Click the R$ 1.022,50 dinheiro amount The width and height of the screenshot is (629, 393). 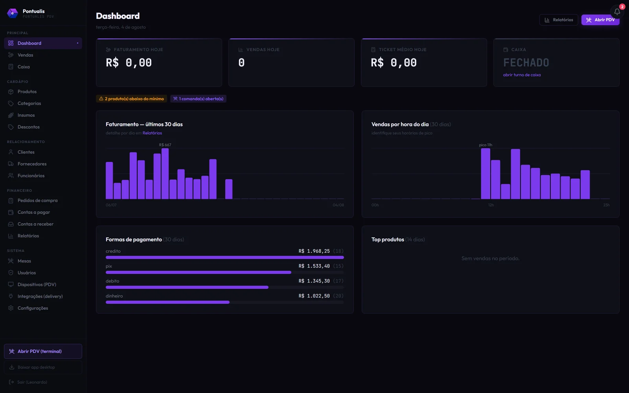(x=314, y=296)
